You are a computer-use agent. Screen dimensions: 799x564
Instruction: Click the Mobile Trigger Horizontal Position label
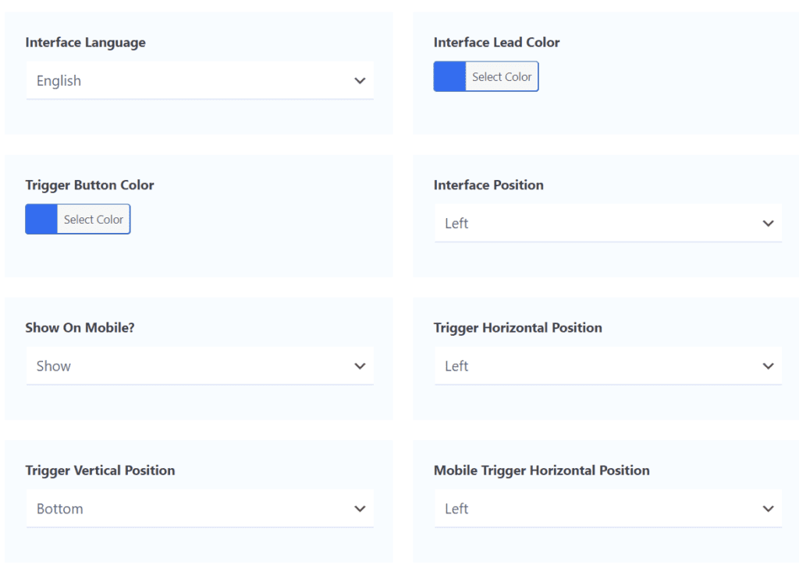click(542, 471)
